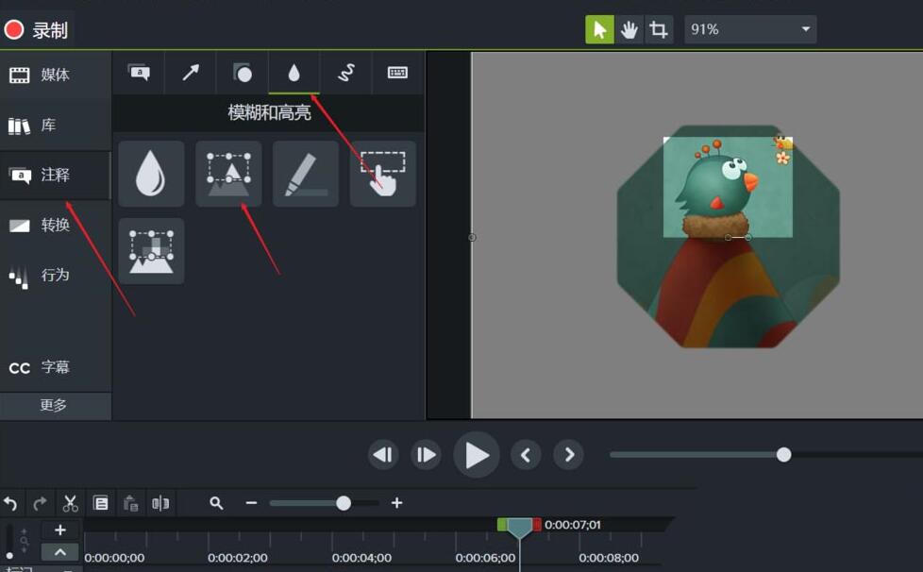923x572 pixels.
Task: Select the Spotlight annotation tool
Action: pos(227,174)
